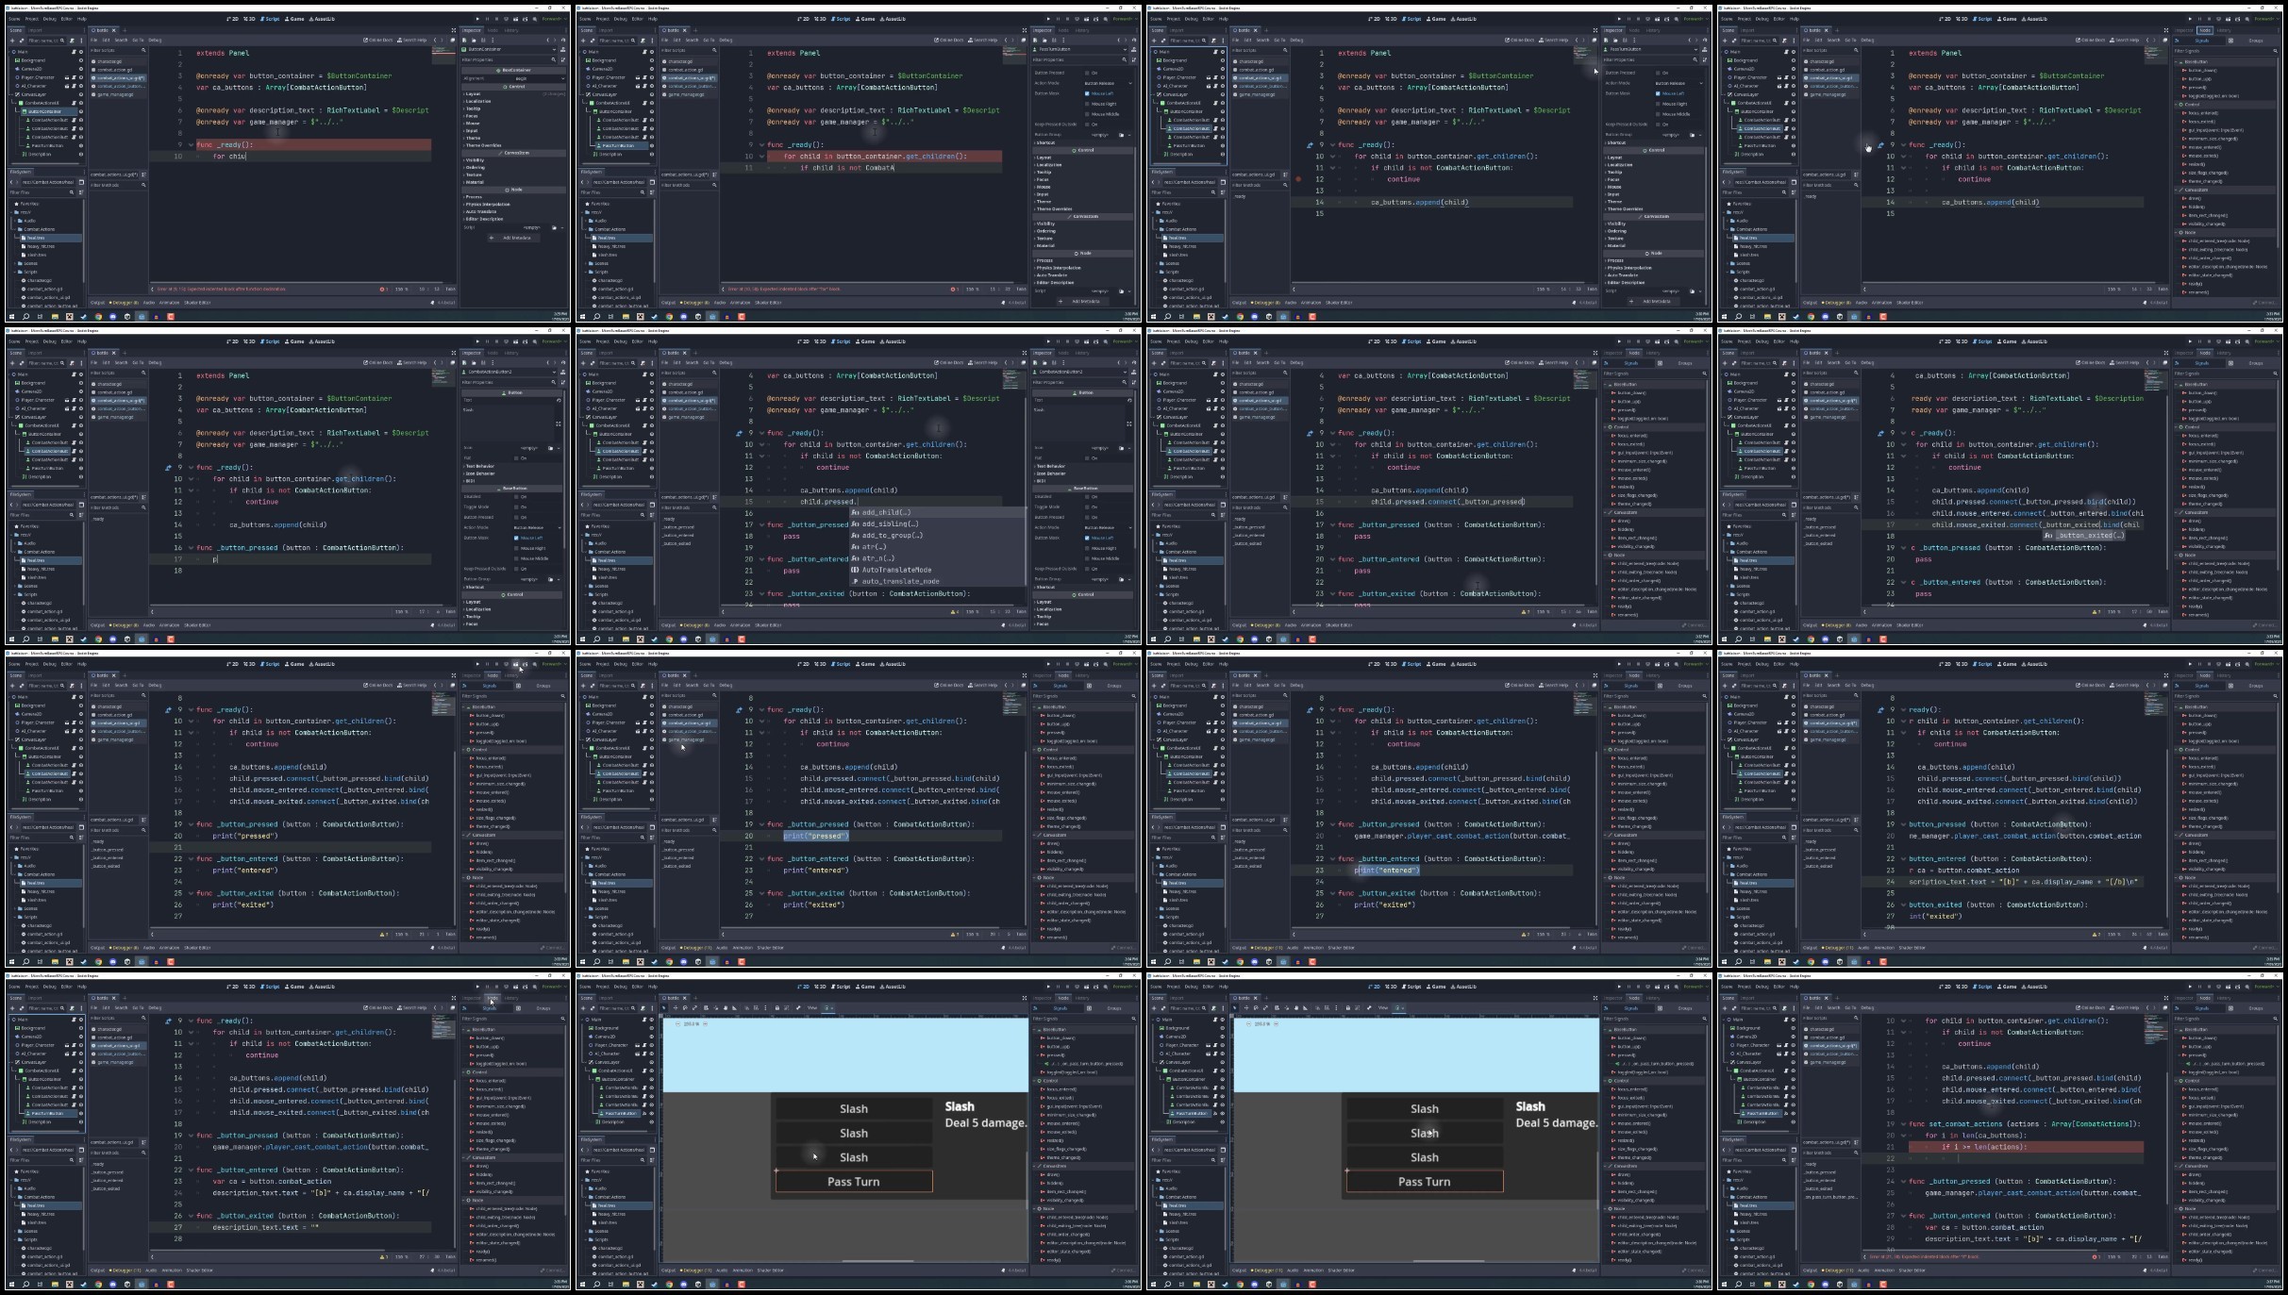Click Add Metadata in 'for chiu' frame
This screenshot has width=2288, height=1295.
click(516, 238)
